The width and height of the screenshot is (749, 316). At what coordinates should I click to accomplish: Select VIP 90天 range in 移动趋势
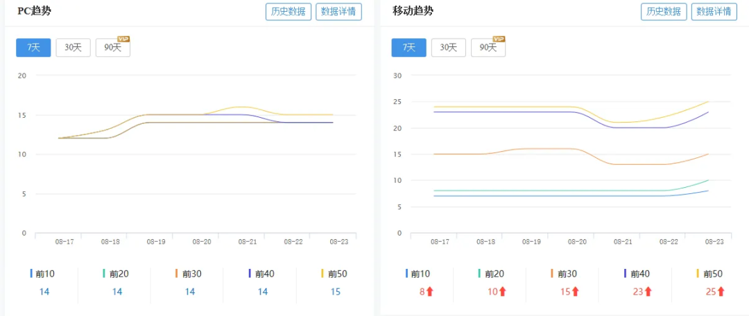click(488, 48)
